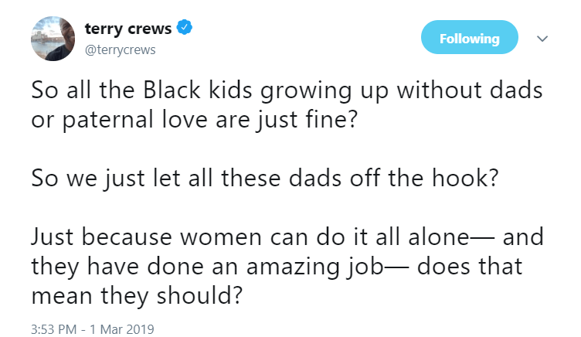Click the line 'they have done an amazing job'
The height and width of the screenshot is (337, 581).
point(277,267)
